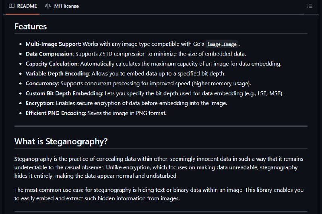The height and width of the screenshot is (214, 322).
Task: Click the Data Compression bullet text
Action: pyautogui.click(x=136, y=54)
